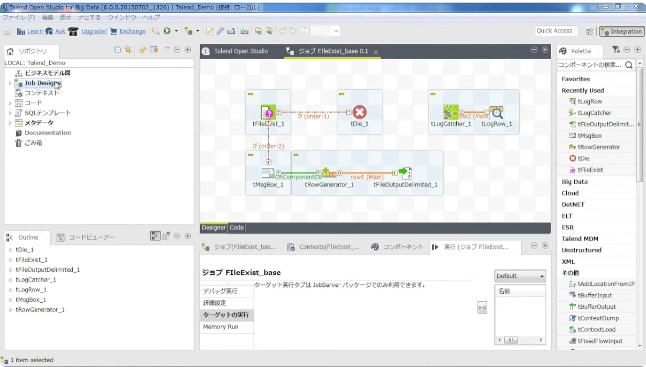Click the Ask link
This screenshot has width=646, height=367.
tap(60, 31)
